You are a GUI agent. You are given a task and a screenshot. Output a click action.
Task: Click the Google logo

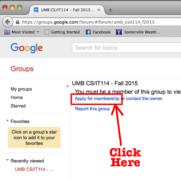(27, 48)
